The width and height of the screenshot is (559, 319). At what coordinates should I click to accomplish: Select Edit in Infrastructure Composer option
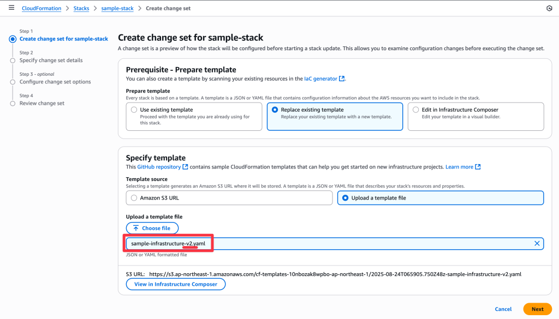(x=475, y=116)
